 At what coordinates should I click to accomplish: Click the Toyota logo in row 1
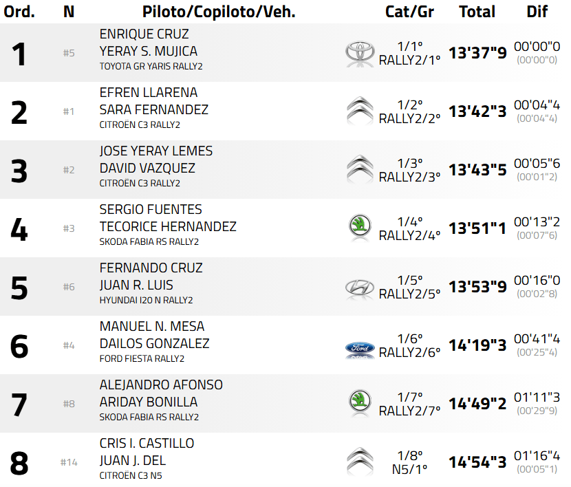[x=359, y=53]
